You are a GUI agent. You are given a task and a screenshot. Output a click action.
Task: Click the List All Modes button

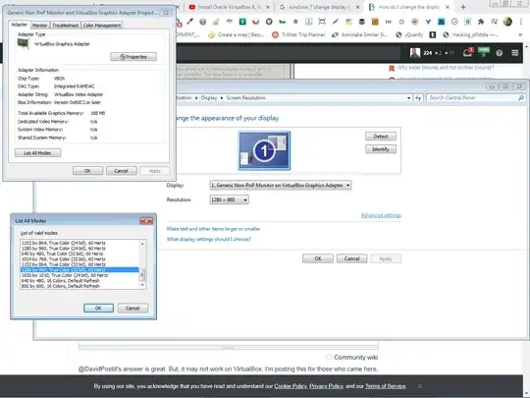(x=37, y=153)
